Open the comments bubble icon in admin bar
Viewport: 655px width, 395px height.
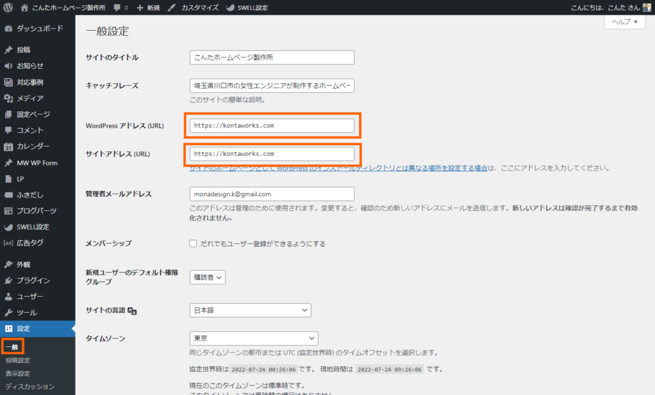(118, 8)
